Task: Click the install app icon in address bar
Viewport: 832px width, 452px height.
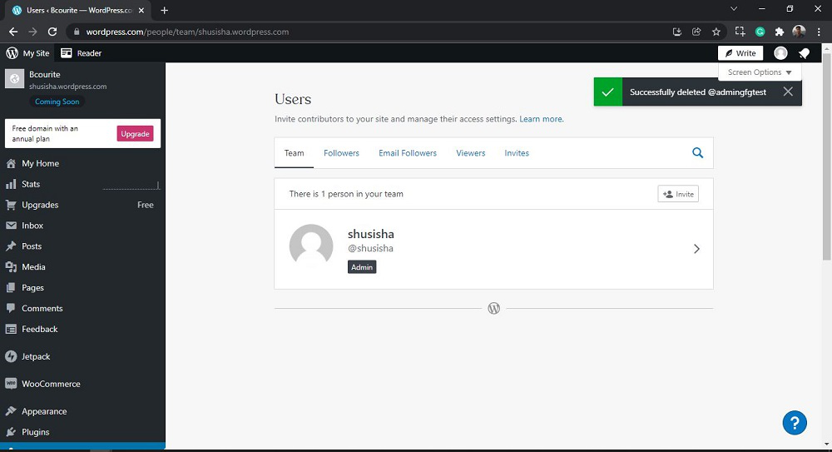Action: [677, 32]
